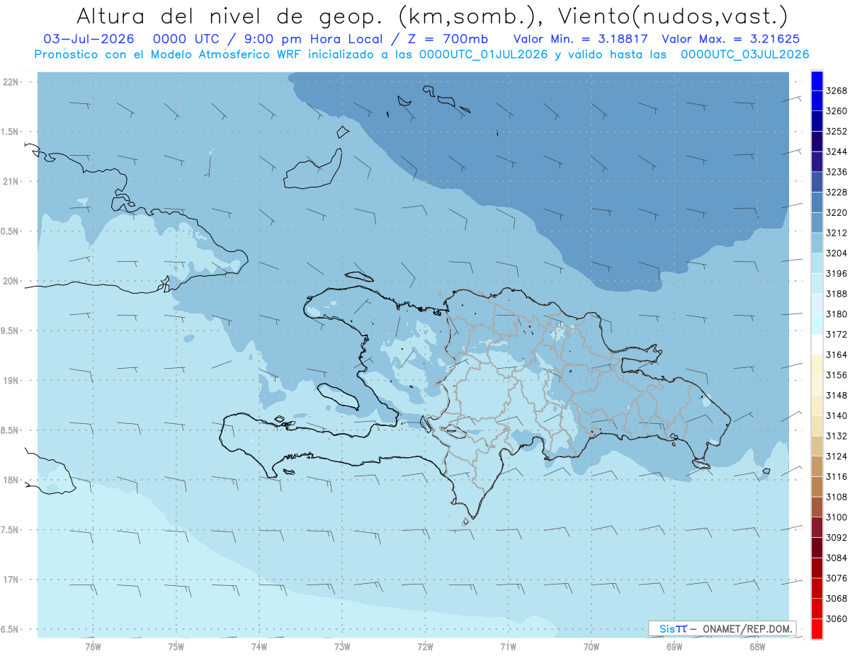
Task: Click the color bar label "3140"
Action: [x=836, y=415]
